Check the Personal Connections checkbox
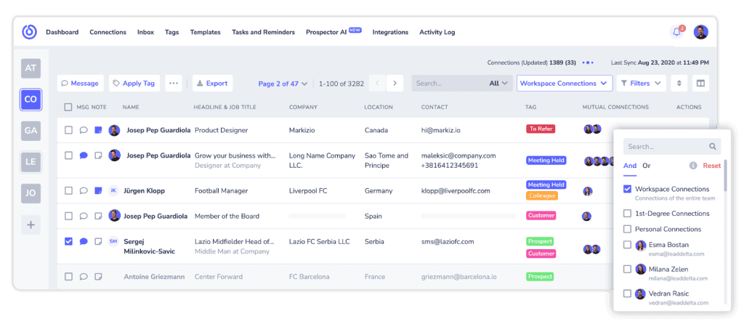Image resolution: width=744 pixels, height=324 pixels. 627,229
